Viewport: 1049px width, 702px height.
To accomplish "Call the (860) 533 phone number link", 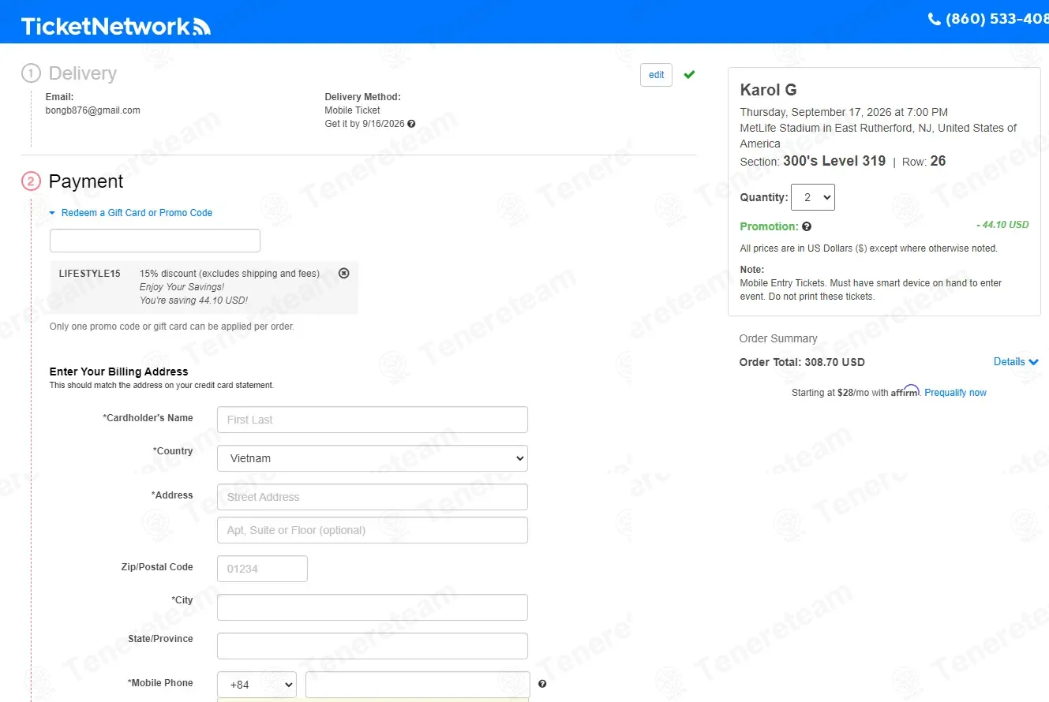I will [x=997, y=19].
